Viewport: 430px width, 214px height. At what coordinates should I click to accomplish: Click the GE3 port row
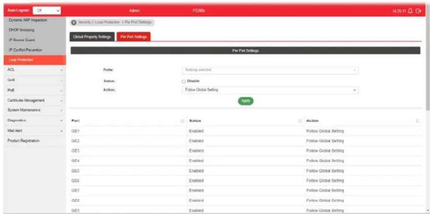[246, 151]
